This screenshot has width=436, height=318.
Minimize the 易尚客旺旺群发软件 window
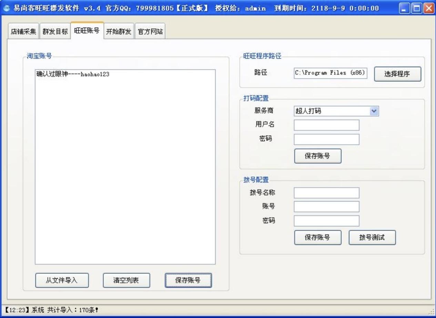click(405, 8)
